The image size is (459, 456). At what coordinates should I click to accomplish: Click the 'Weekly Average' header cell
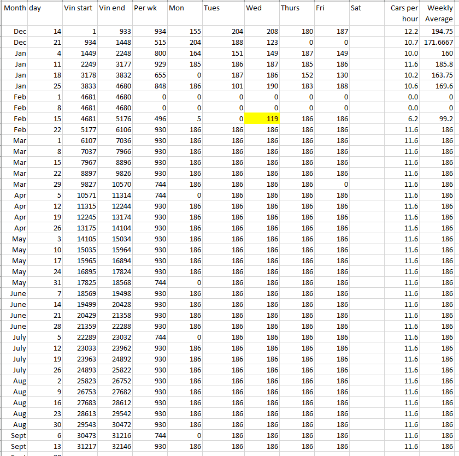(x=438, y=13)
